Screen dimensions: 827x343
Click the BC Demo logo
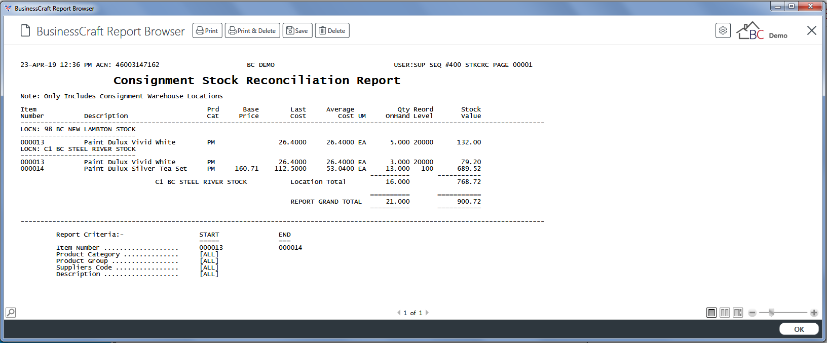[x=762, y=31]
